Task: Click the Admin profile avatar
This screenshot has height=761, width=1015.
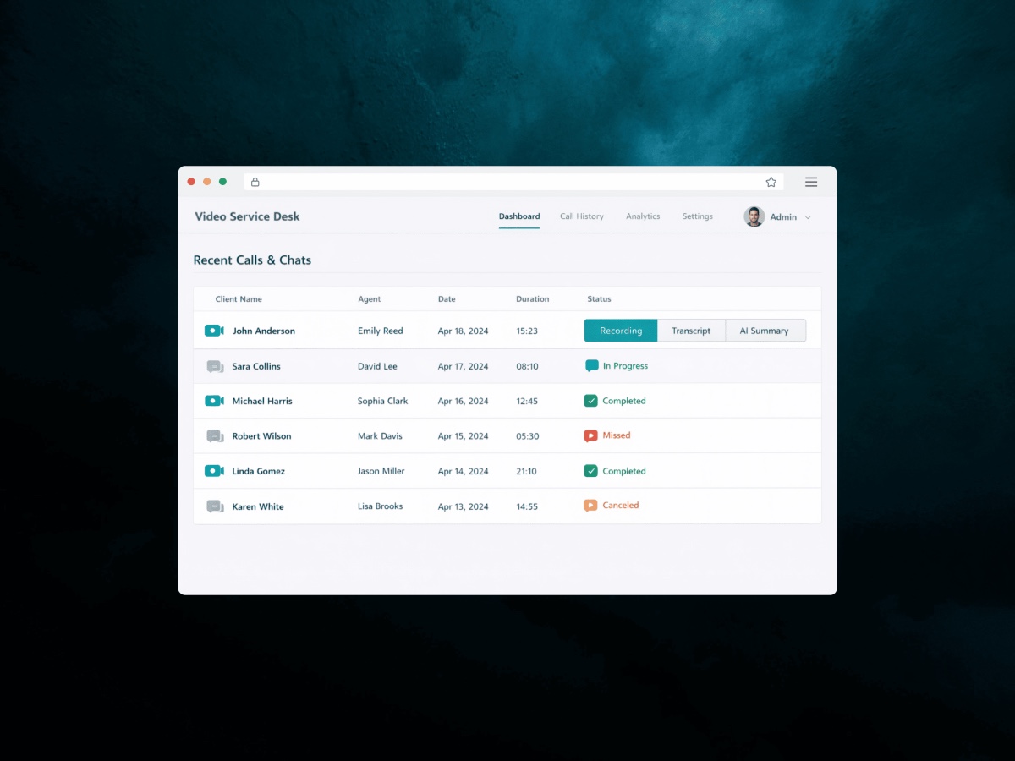Action: 754,216
